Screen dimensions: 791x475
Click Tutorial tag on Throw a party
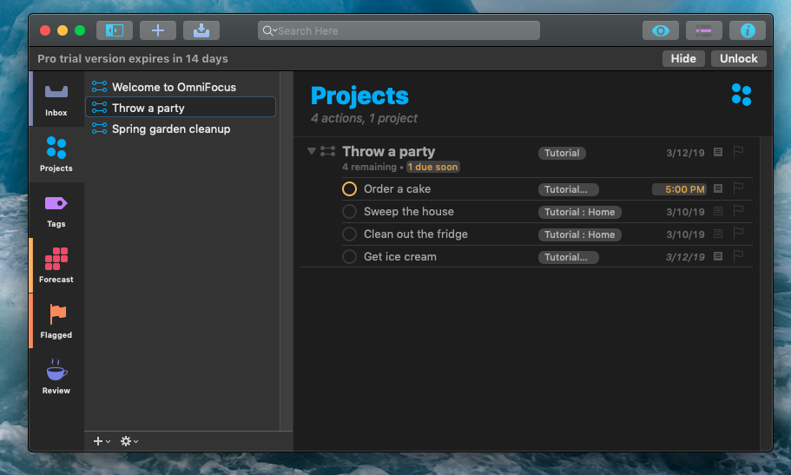click(x=562, y=153)
